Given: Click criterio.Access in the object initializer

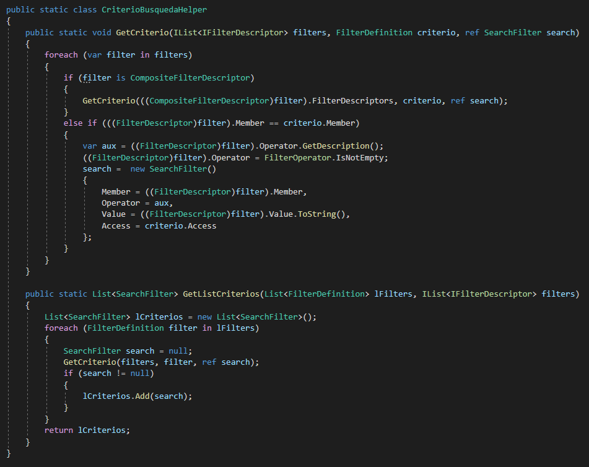Looking at the screenshot, I should [x=180, y=225].
